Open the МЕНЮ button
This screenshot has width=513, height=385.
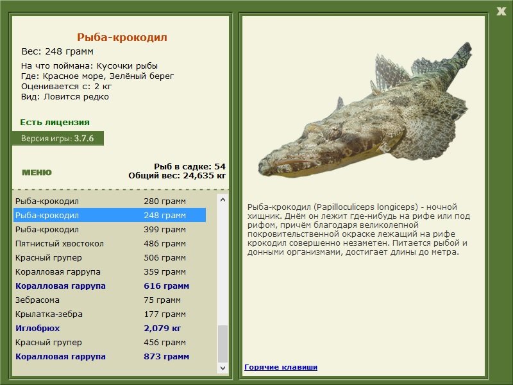pyautogui.click(x=37, y=173)
